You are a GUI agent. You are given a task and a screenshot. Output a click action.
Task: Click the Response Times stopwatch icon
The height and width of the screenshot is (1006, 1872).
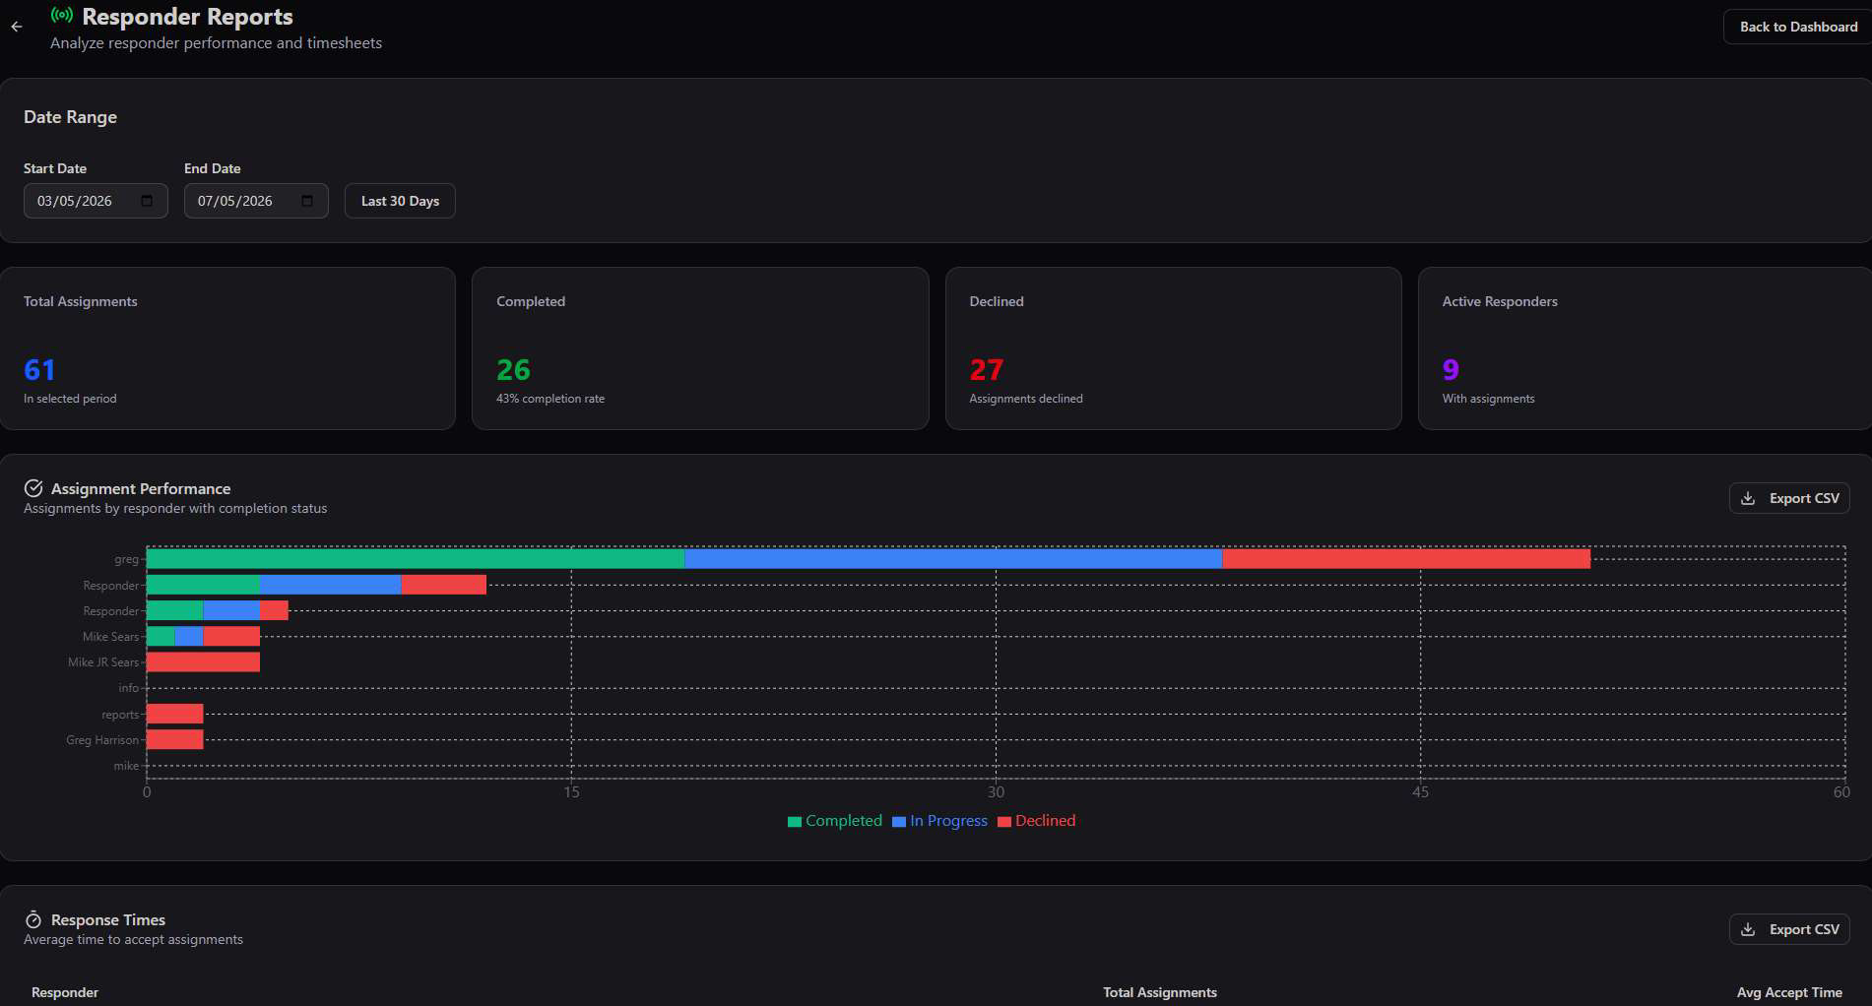33,919
